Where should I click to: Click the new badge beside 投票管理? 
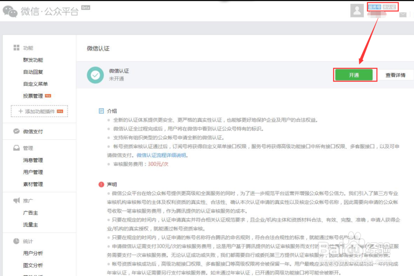click(x=48, y=96)
